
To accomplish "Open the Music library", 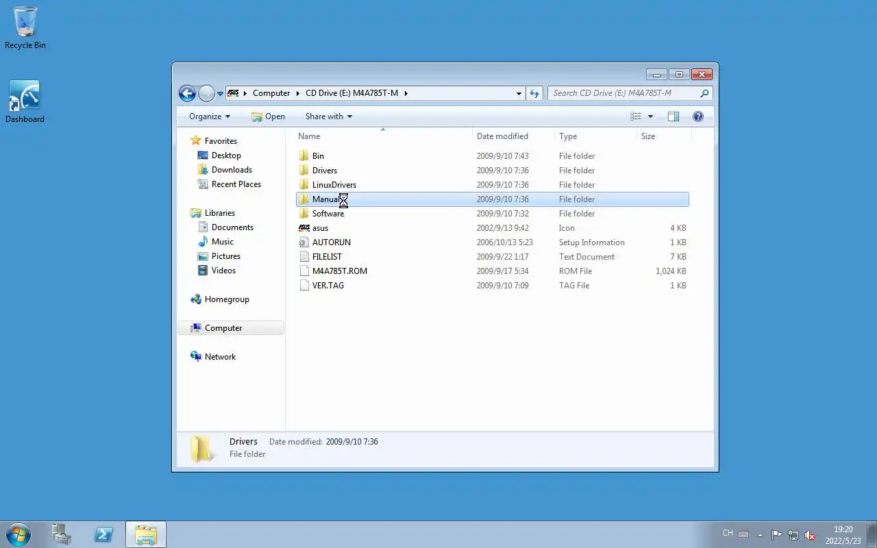I will coord(222,242).
